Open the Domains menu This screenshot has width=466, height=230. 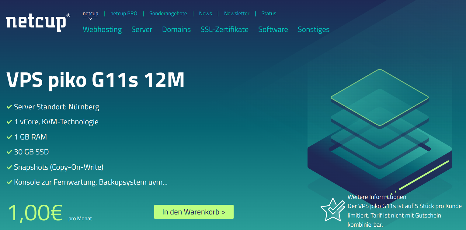click(176, 30)
